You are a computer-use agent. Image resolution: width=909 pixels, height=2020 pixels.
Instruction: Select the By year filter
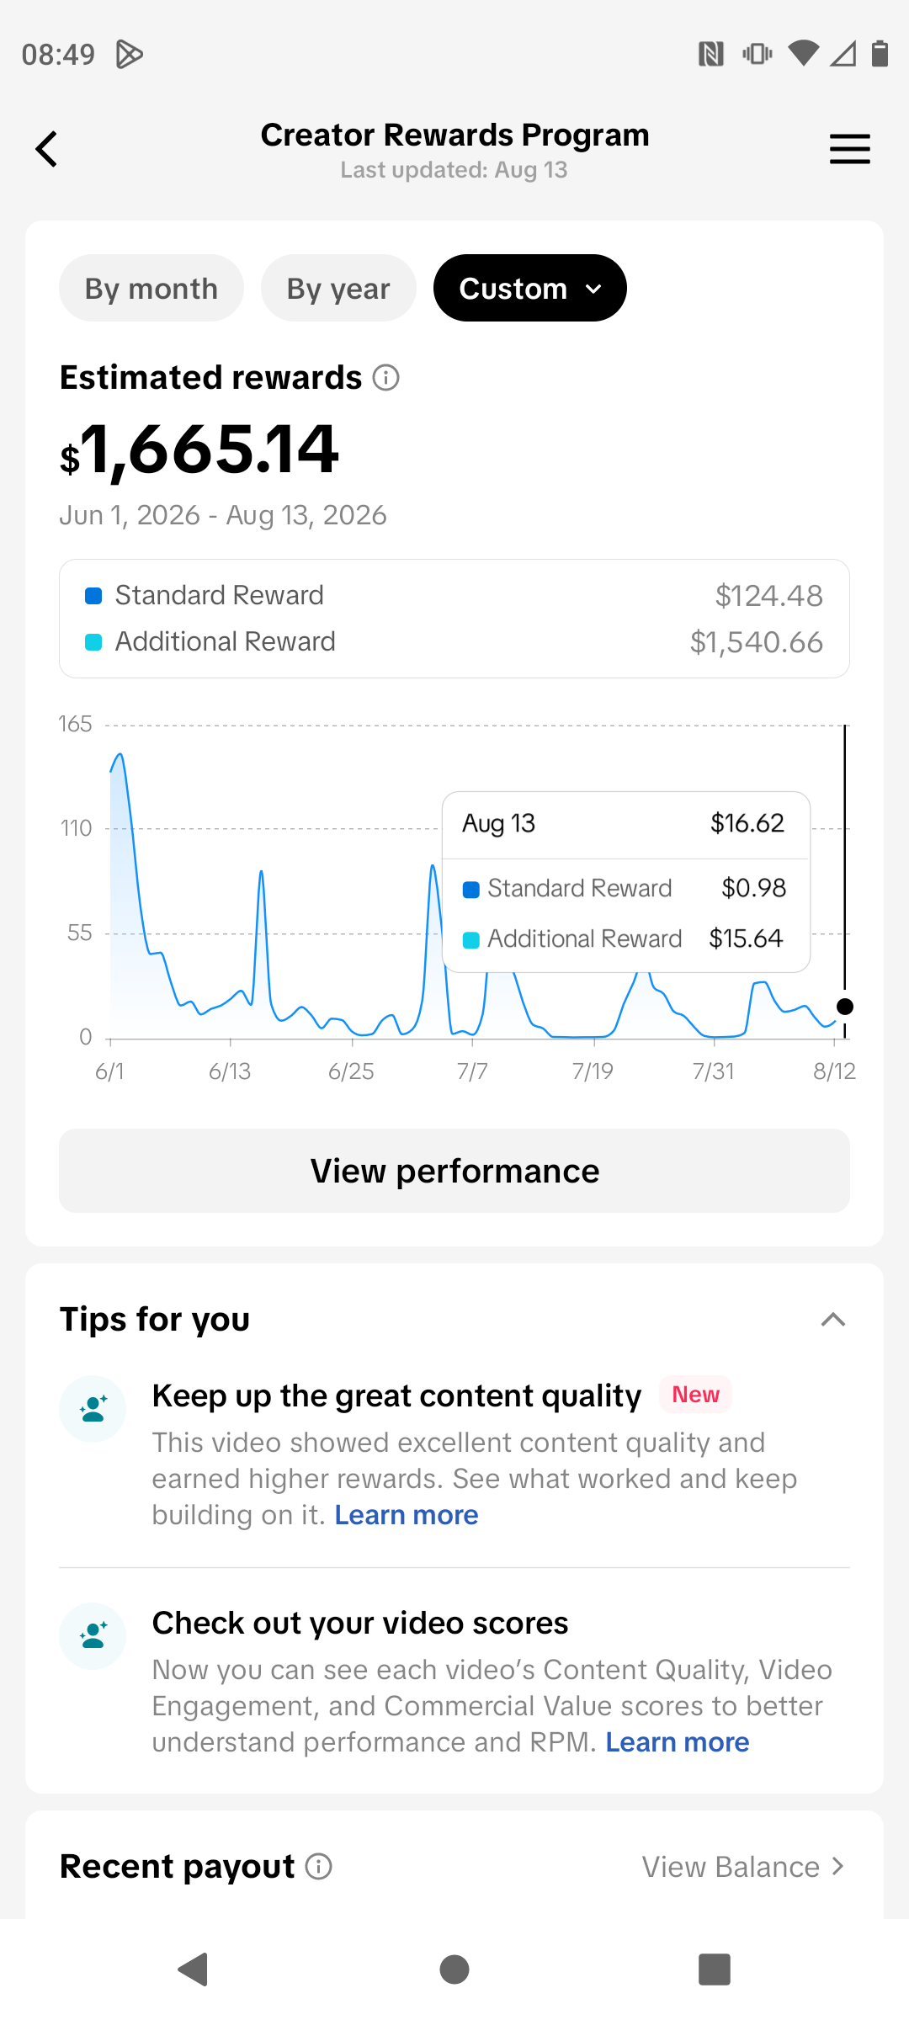click(338, 288)
